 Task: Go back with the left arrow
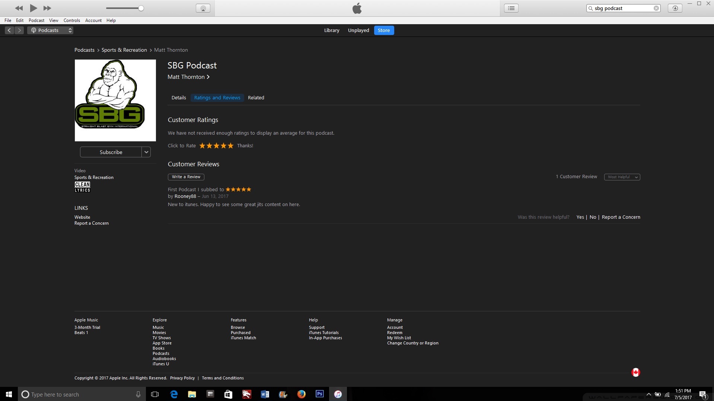[x=9, y=30]
